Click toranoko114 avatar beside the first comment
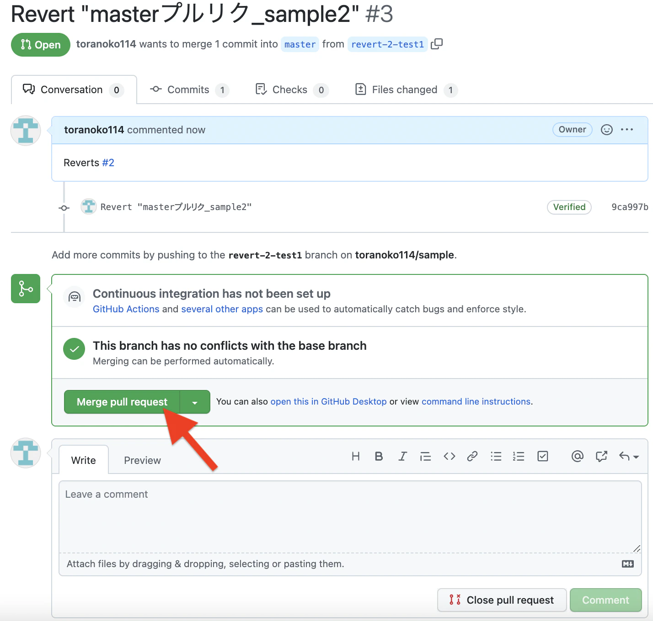The image size is (653, 621). pos(26,131)
